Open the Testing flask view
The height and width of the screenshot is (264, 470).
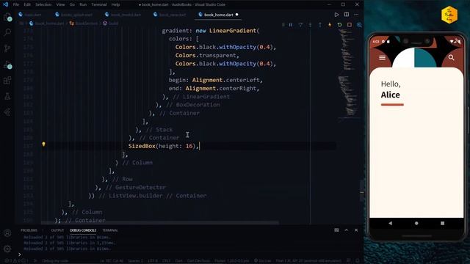[7, 96]
